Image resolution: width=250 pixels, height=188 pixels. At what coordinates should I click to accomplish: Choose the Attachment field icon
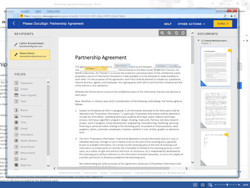16,153
